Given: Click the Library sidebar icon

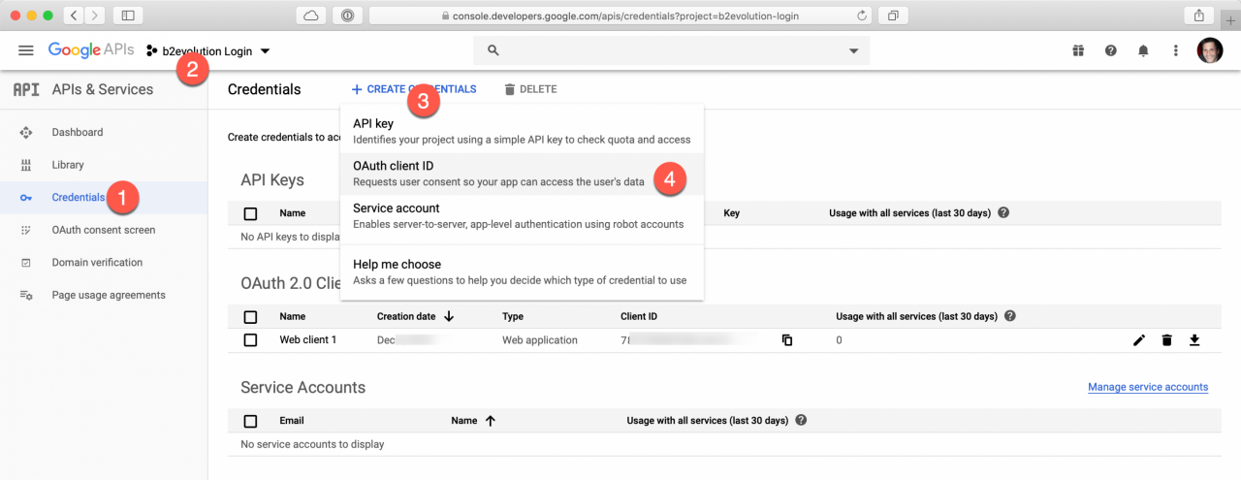Looking at the screenshot, I should point(26,165).
